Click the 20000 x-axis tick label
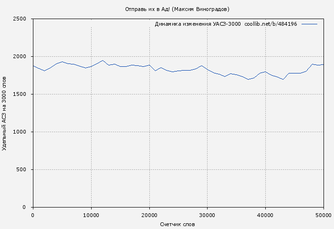Image resolution: width=334 pixels, height=229 pixels. coord(149,215)
